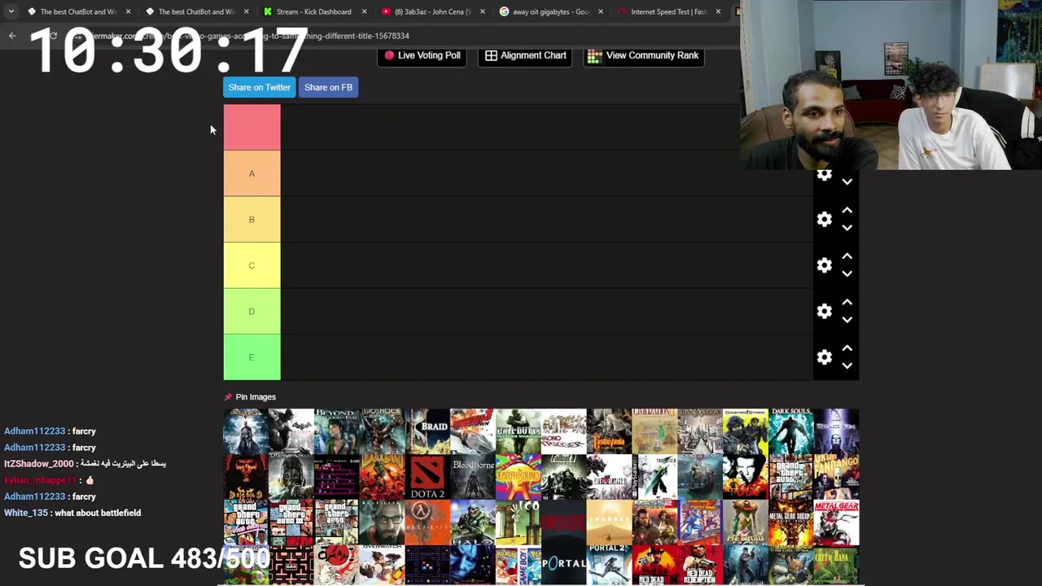The width and height of the screenshot is (1042, 586).
Task: Pick the BioShock cover
Action: 382,431
